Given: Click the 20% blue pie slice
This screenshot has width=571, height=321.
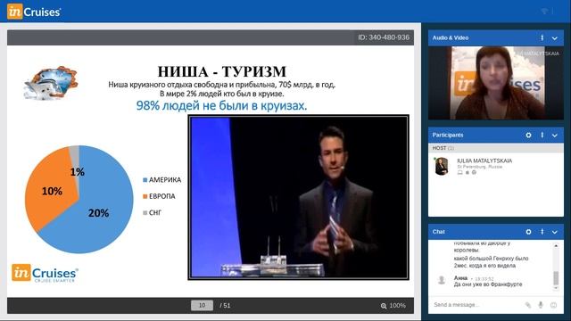Looking at the screenshot, I should (x=98, y=213).
